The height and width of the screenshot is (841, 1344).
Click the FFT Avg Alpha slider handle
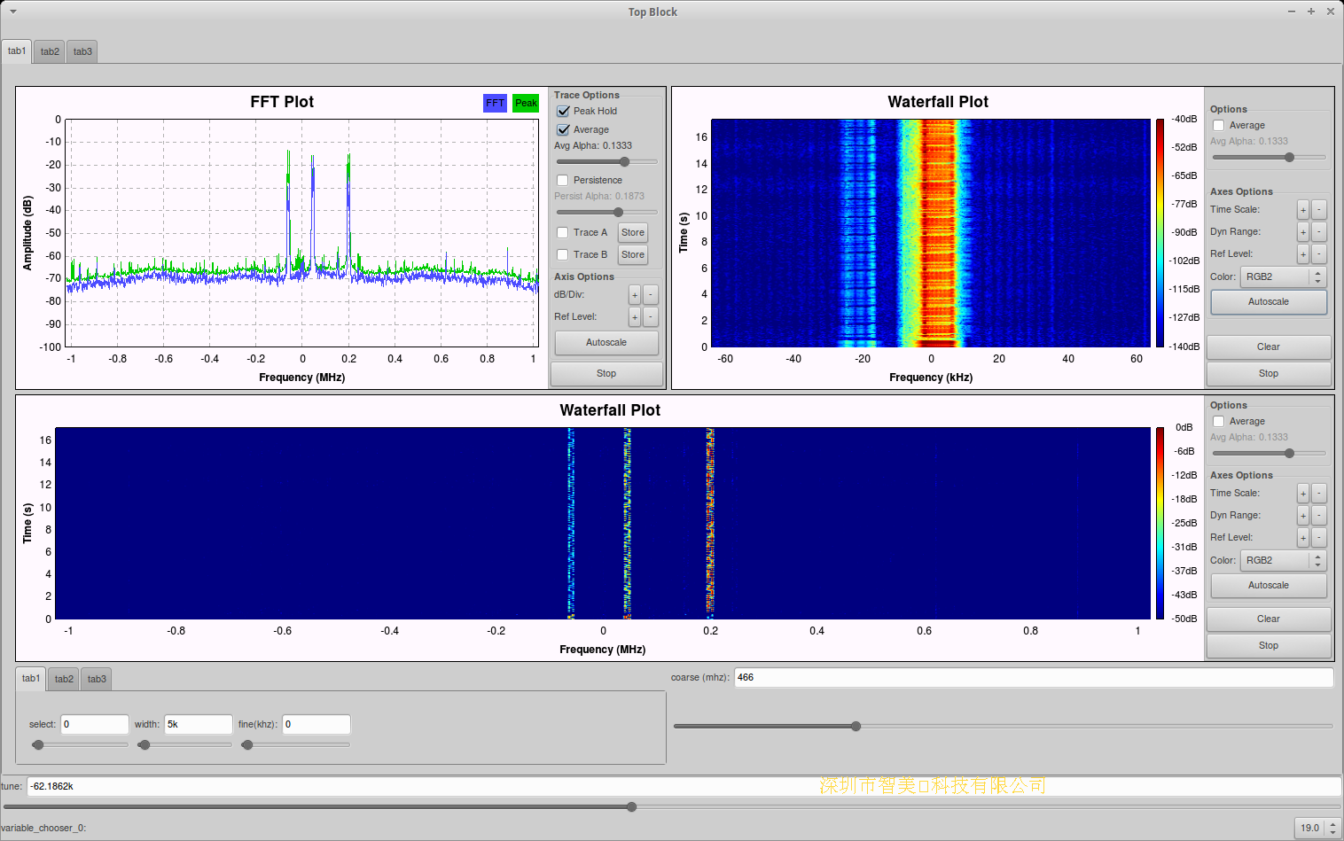pyautogui.click(x=625, y=162)
